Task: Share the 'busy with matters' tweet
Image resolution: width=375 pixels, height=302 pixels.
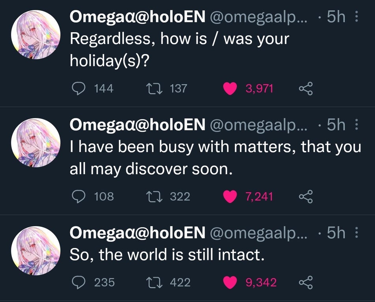Action: point(306,197)
